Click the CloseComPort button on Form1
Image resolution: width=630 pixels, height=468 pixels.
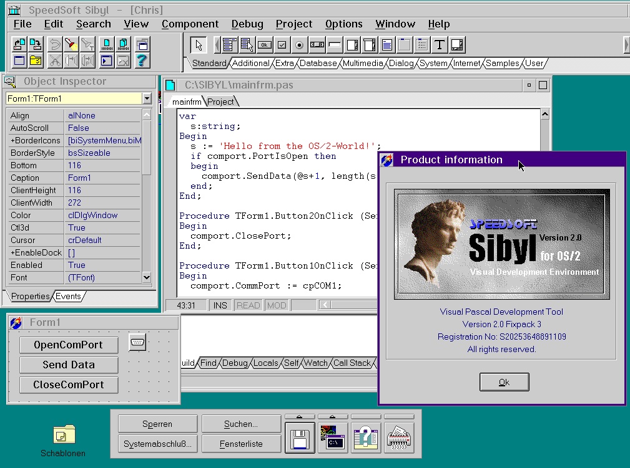[69, 385]
